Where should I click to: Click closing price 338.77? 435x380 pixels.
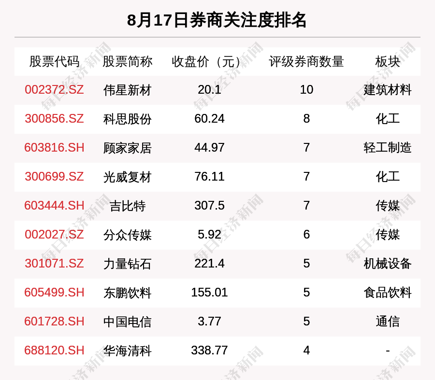pyautogui.click(x=209, y=351)
